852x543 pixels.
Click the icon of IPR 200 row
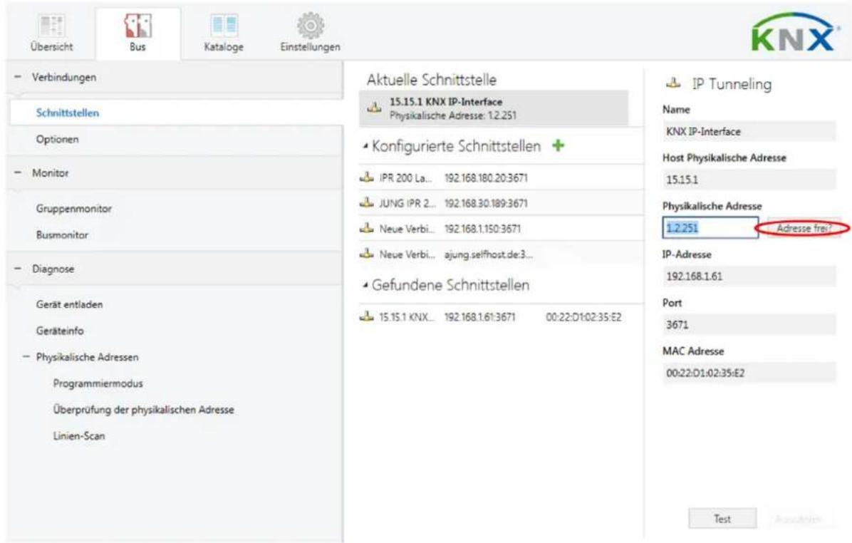tap(367, 177)
